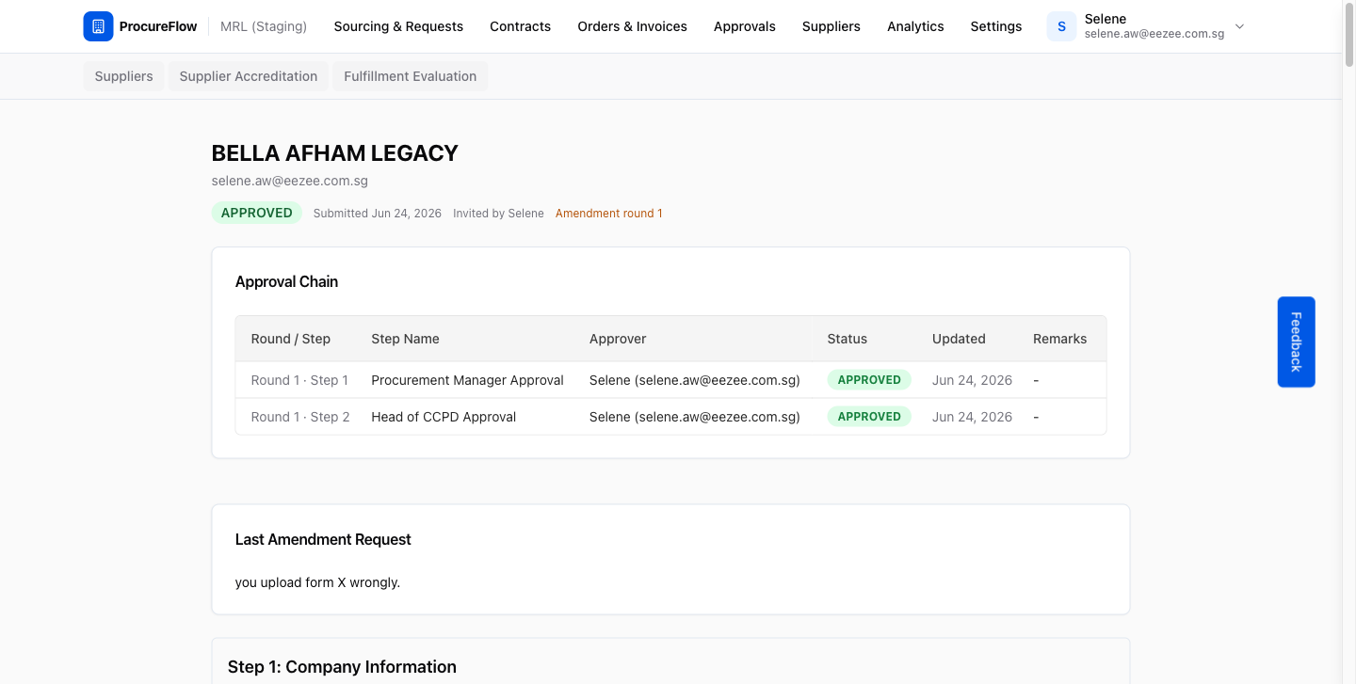1356x684 pixels.
Task: Switch to Fulfillment Evaluation tab
Action: click(x=410, y=76)
